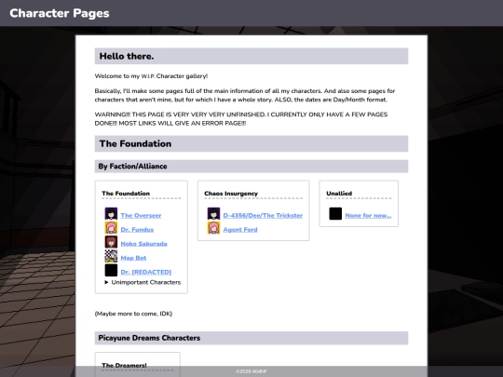The height and width of the screenshot is (377, 503).
Task: Click Noko Sakurada avatar icon
Action: click(111, 242)
